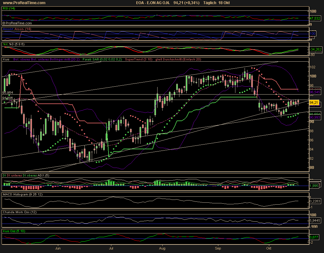324x253 pixels.
Task: Click the 91,654 Parabolic SAR value
Action: pyautogui.click(x=315, y=114)
